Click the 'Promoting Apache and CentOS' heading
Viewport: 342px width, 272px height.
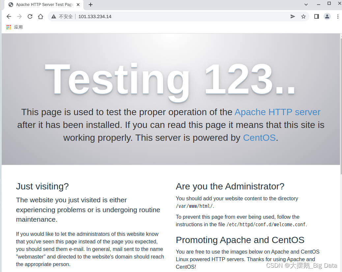point(240,240)
